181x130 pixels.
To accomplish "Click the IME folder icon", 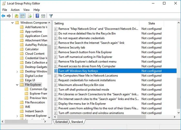I will click(22, 107).
